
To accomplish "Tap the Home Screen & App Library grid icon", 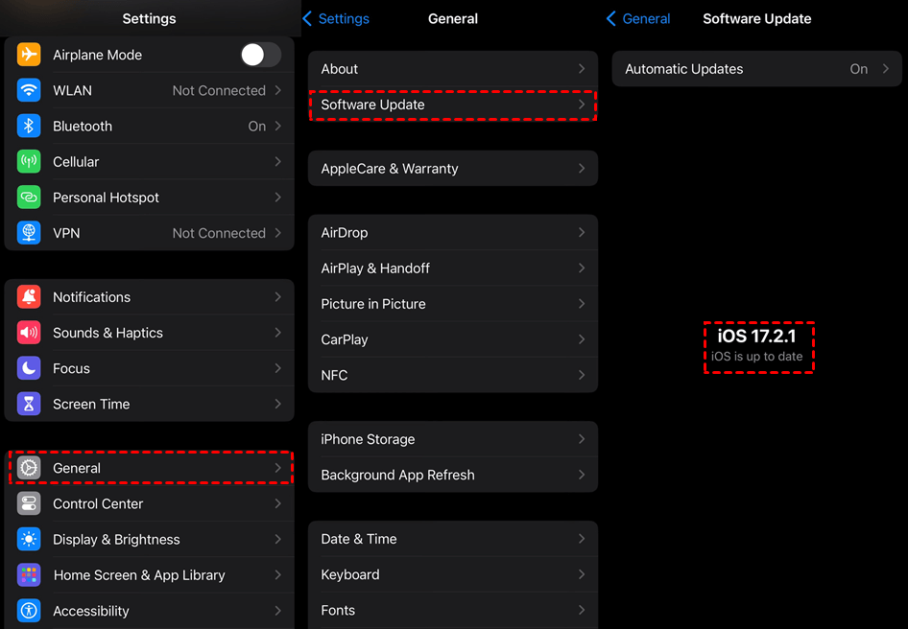I will point(29,574).
